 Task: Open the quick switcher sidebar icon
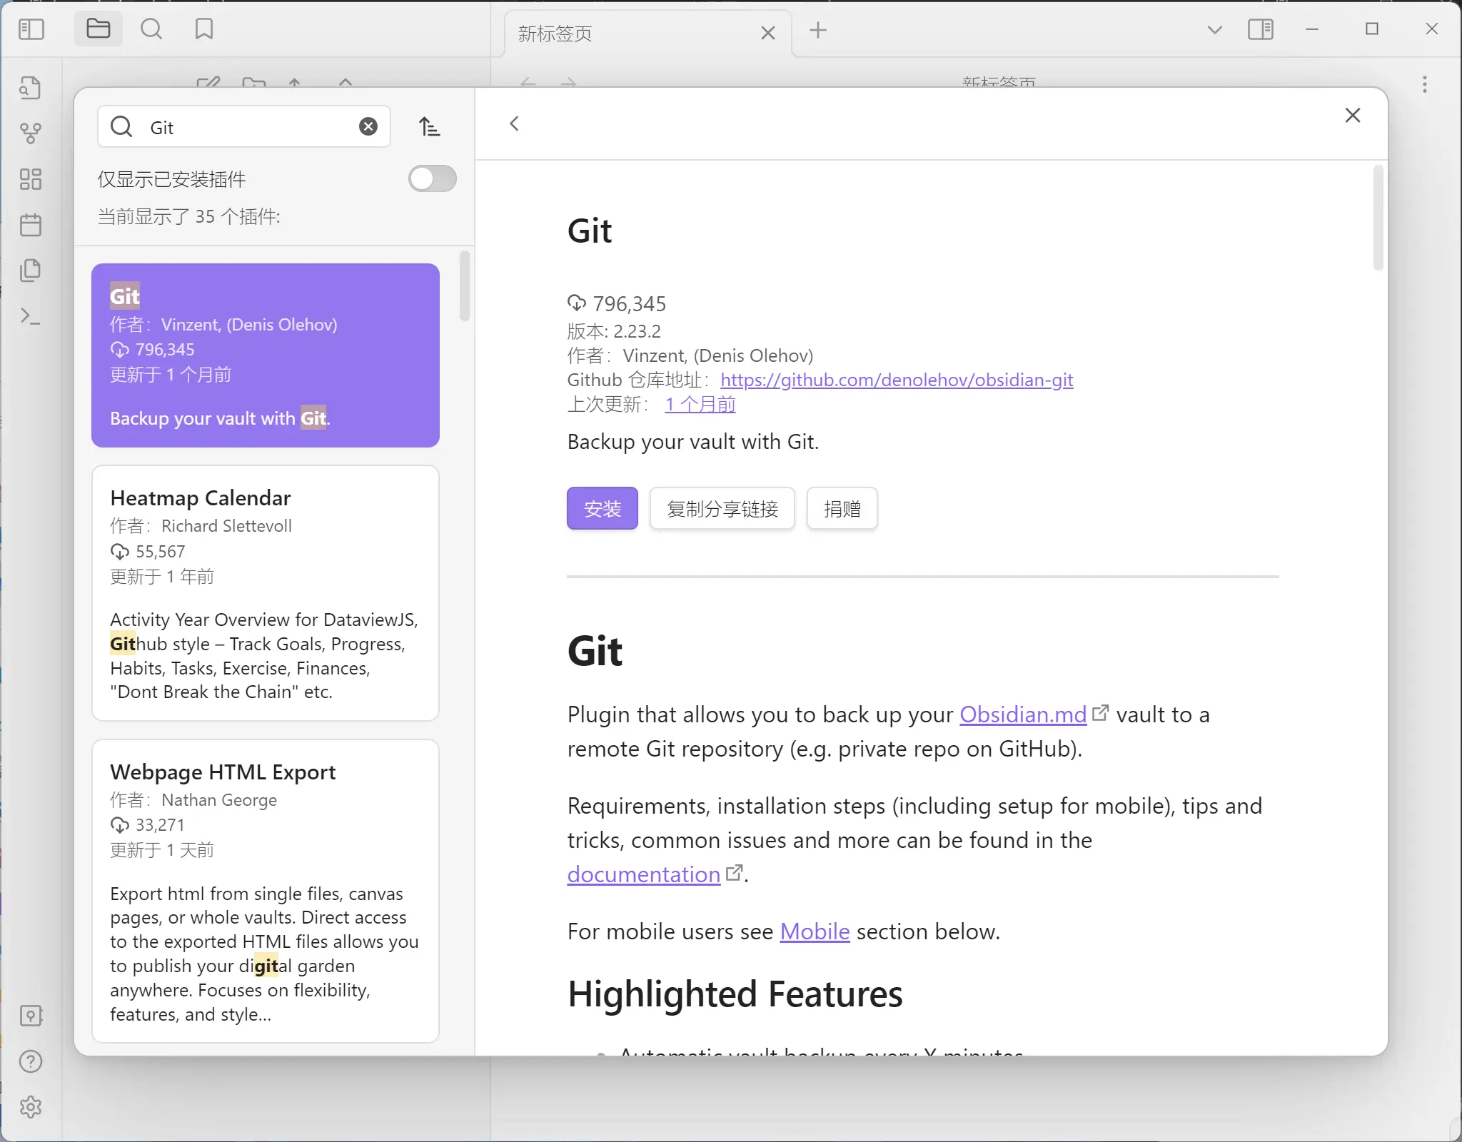tap(30, 88)
